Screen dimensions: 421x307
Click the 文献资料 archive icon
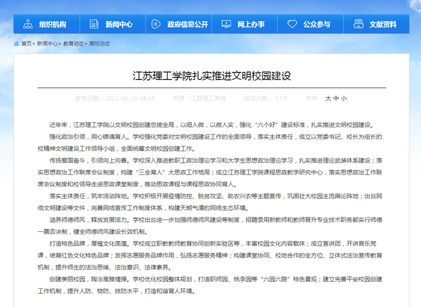pyautogui.click(x=358, y=25)
